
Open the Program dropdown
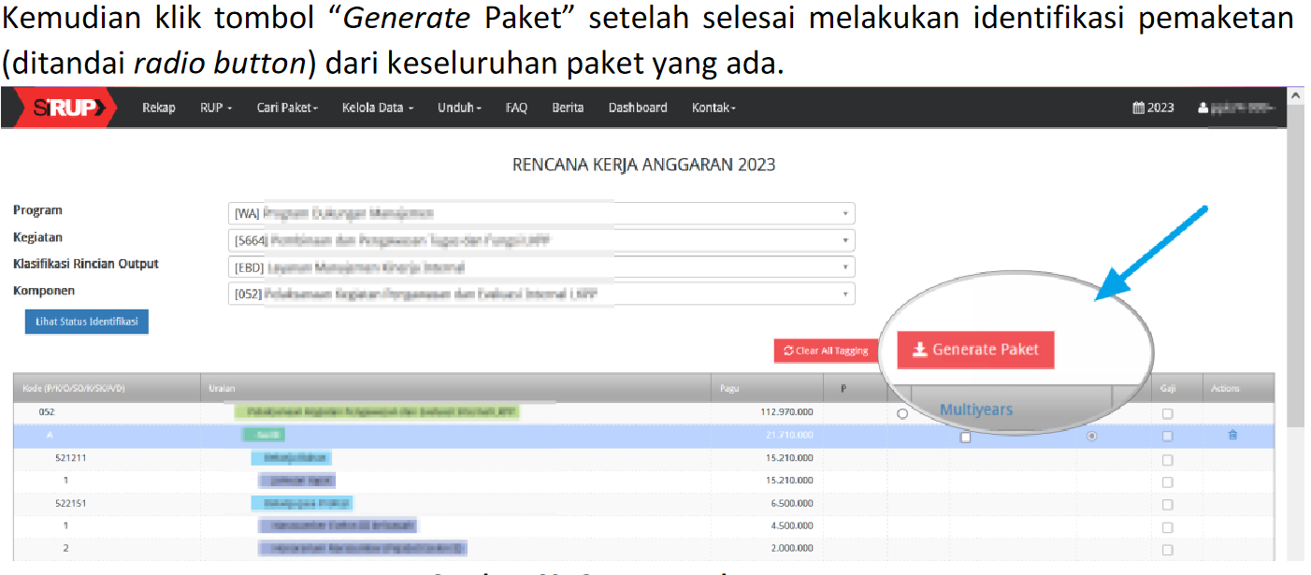tap(541, 213)
